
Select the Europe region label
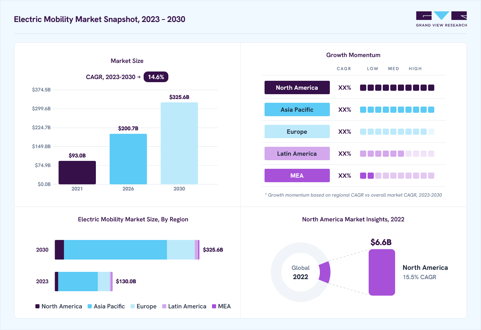297,132
